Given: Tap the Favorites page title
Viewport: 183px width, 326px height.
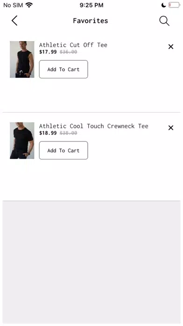Looking at the screenshot, I should point(91,21).
